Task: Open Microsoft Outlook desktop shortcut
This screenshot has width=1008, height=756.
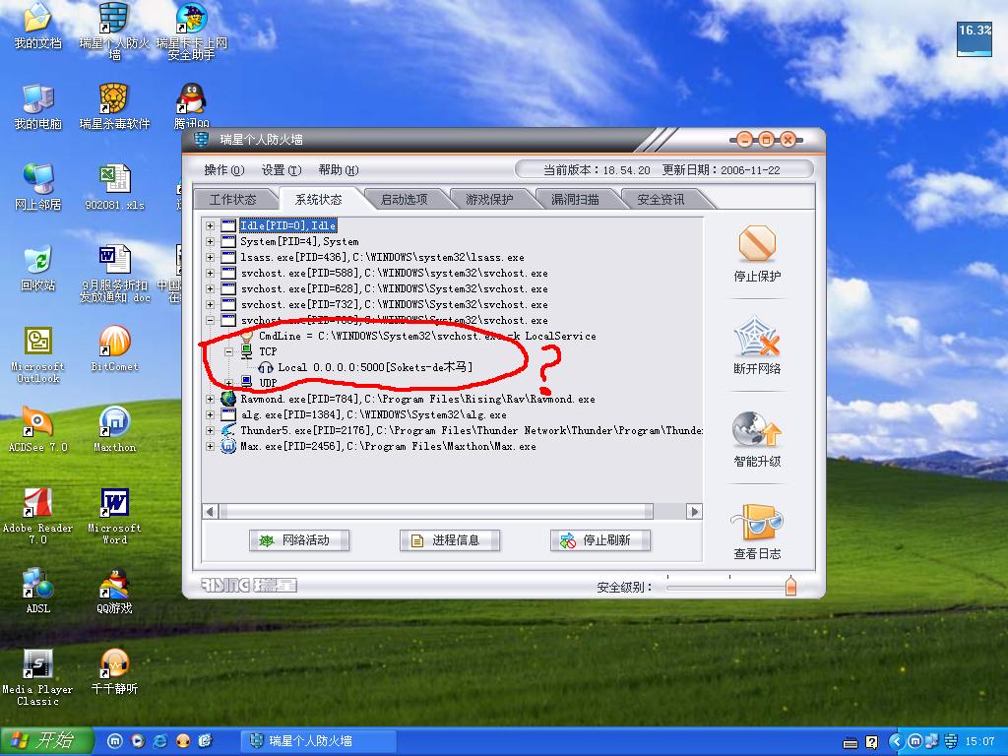Action: tap(37, 354)
